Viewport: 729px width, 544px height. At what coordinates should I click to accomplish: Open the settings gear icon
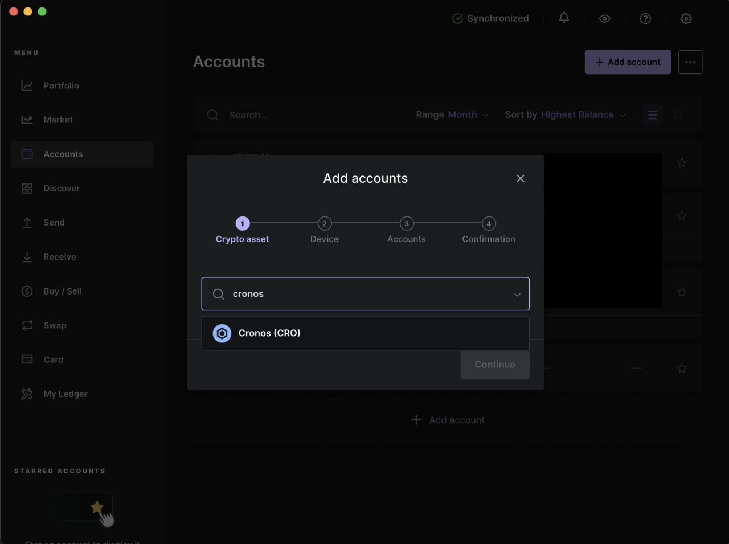point(686,18)
